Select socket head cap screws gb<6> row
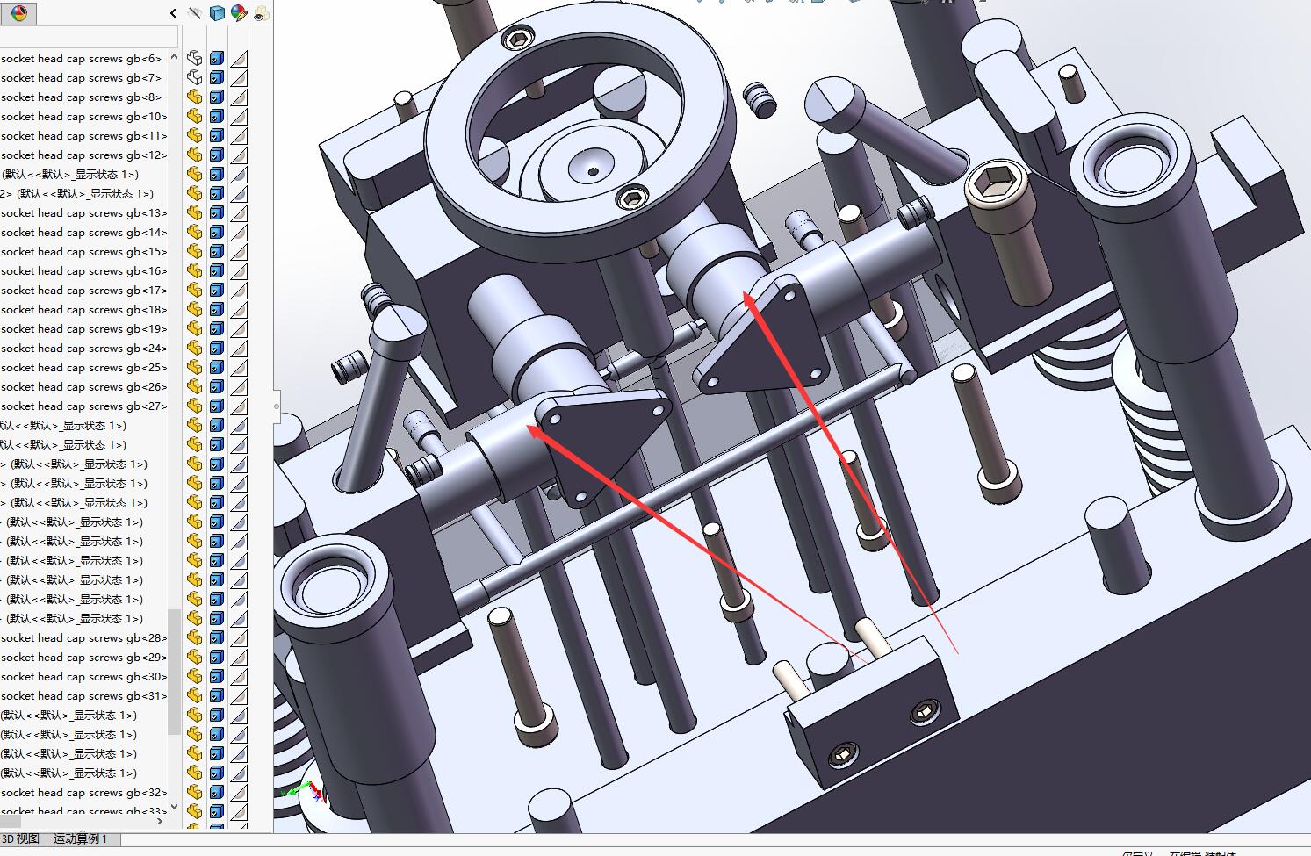 pyautogui.click(x=82, y=59)
